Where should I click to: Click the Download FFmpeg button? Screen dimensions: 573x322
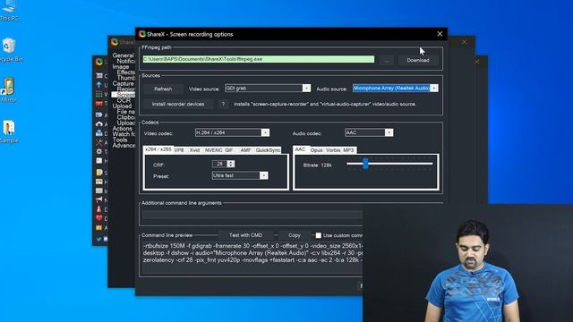point(418,60)
